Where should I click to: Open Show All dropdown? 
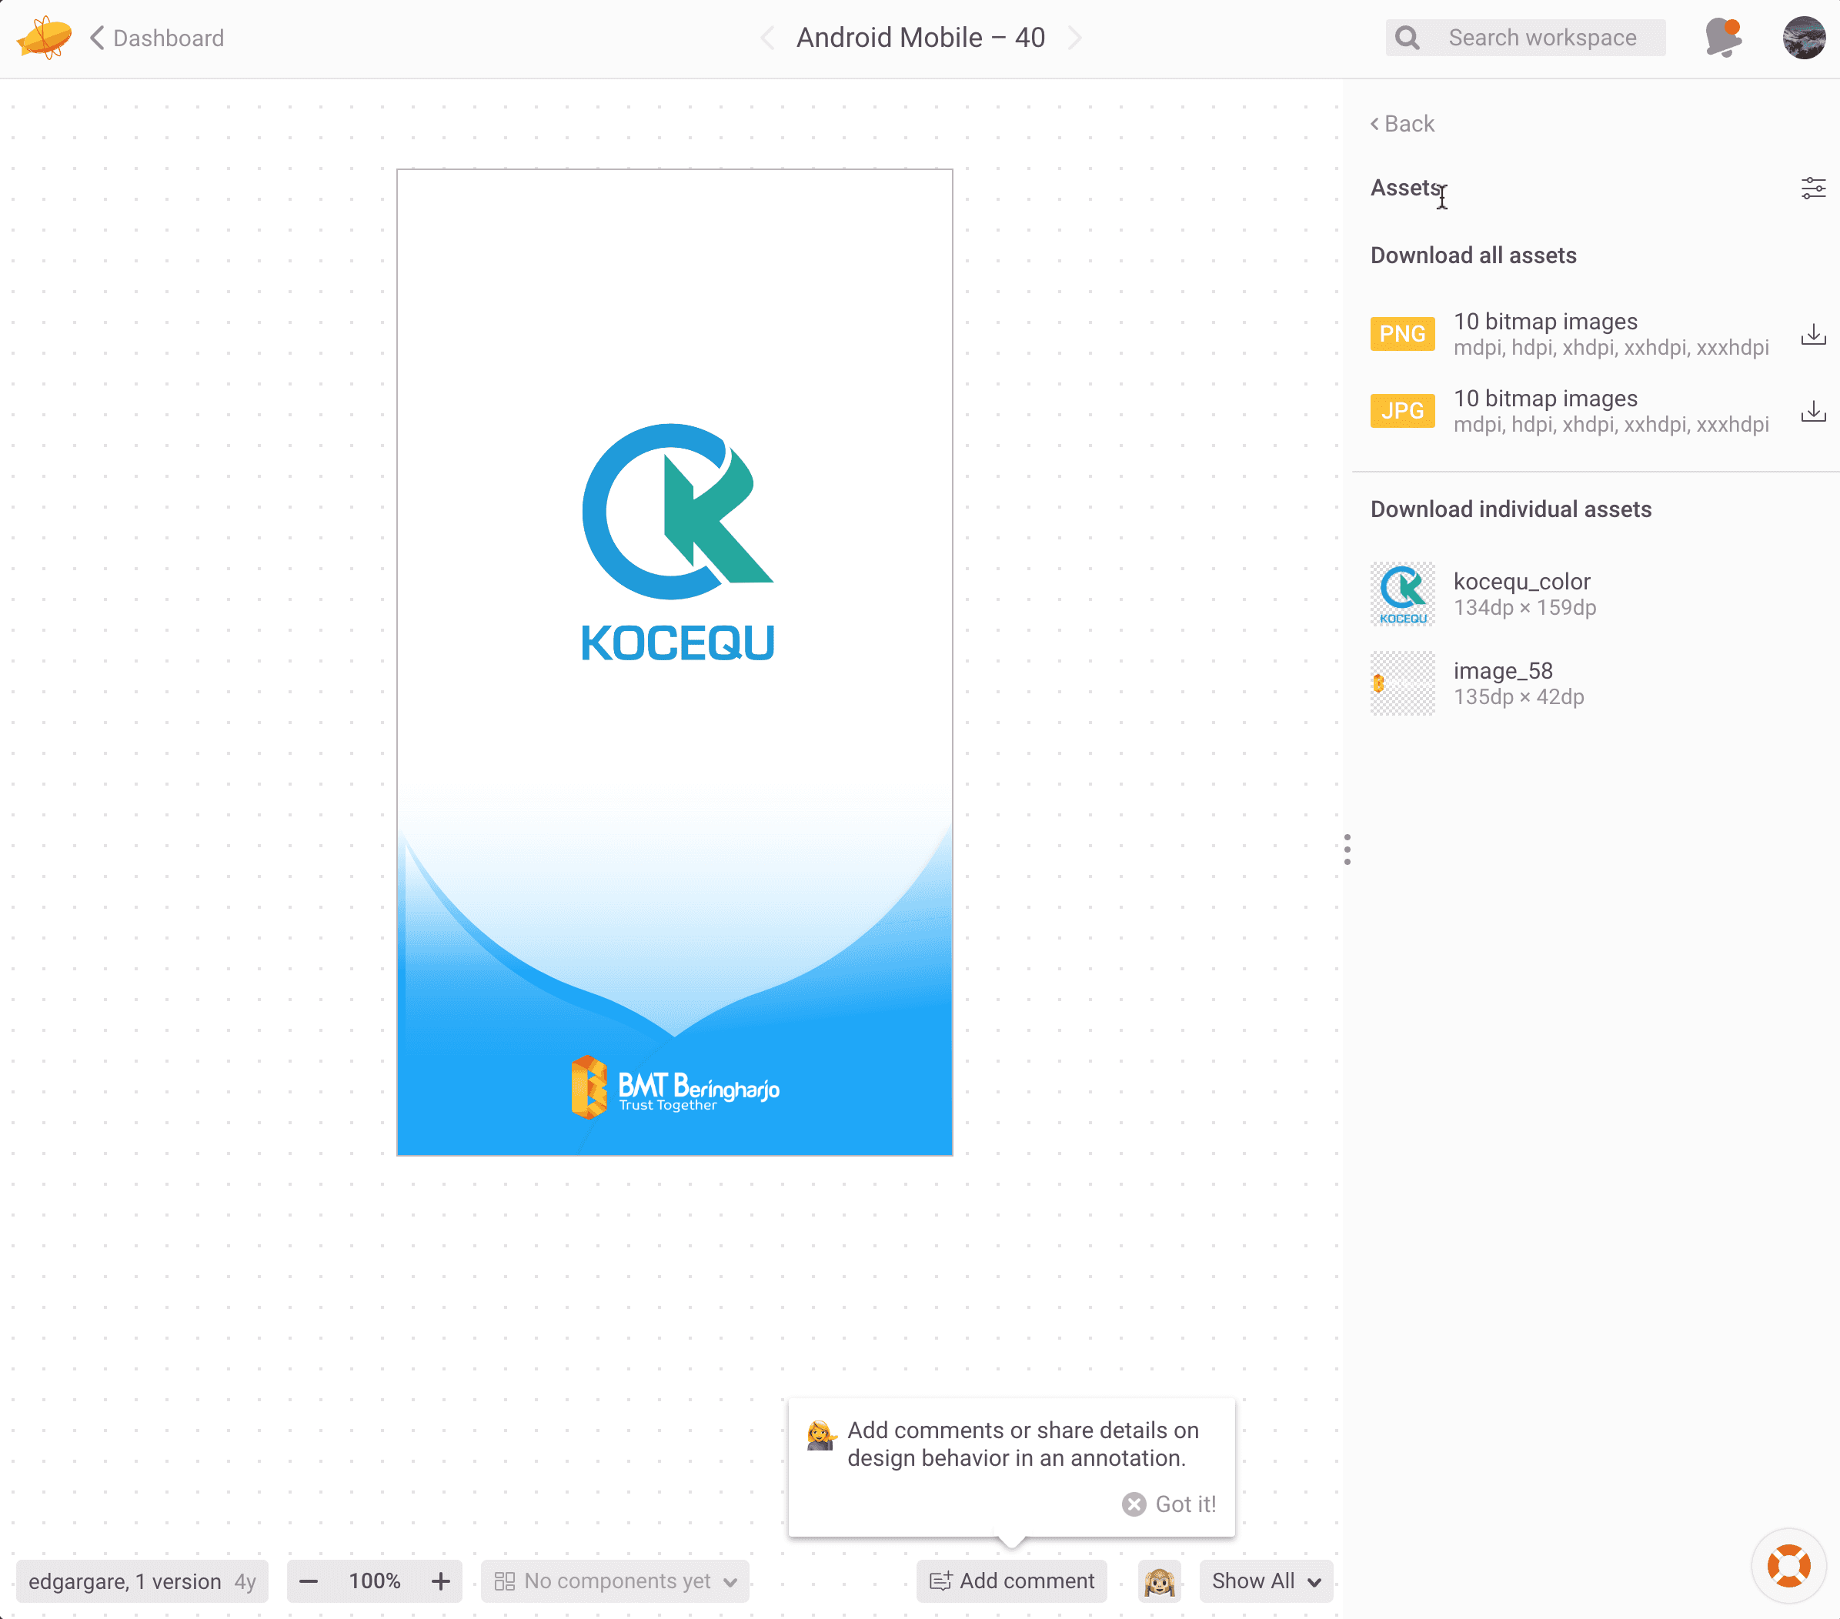pos(1266,1581)
